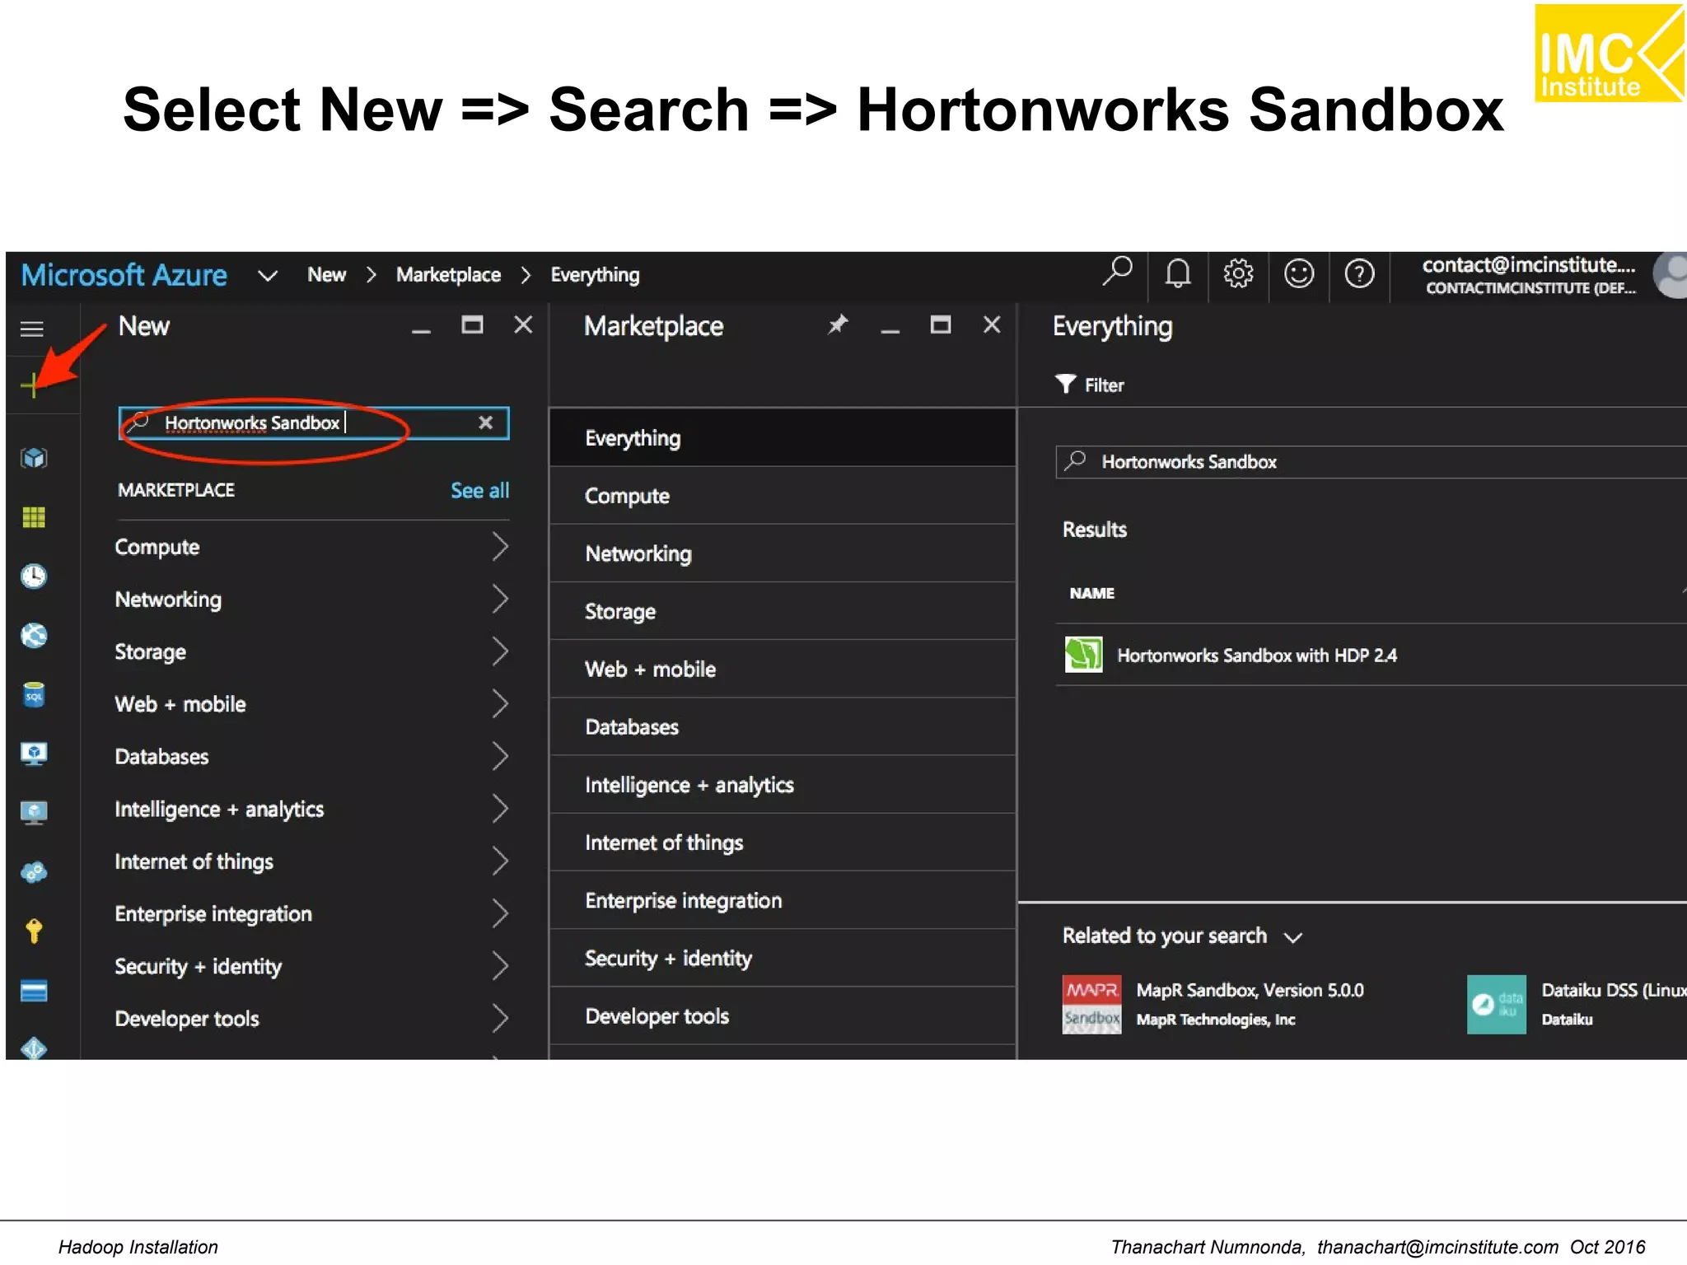Open the notifications bell icon
Image resolution: width=1687 pixels, height=1265 pixels.
1178,273
